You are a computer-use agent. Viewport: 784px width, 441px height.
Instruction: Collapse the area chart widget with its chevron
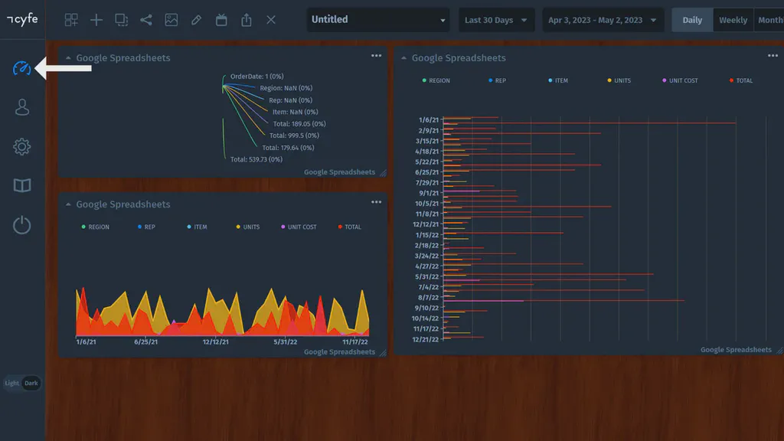click(x=67, y=204)
